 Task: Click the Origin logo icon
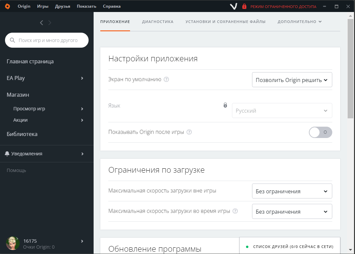pyautogui.click(x=7, y=6)
